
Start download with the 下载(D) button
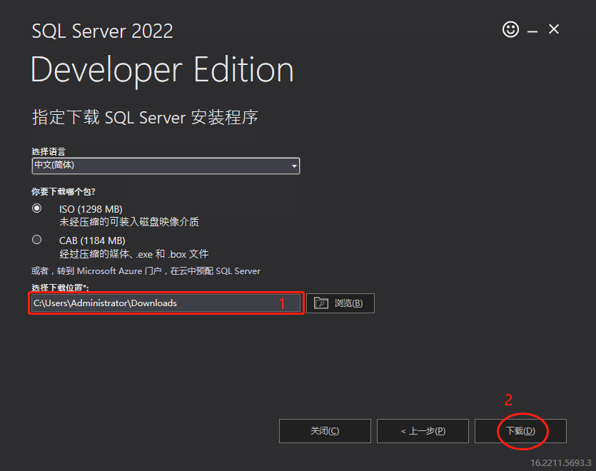520,431
